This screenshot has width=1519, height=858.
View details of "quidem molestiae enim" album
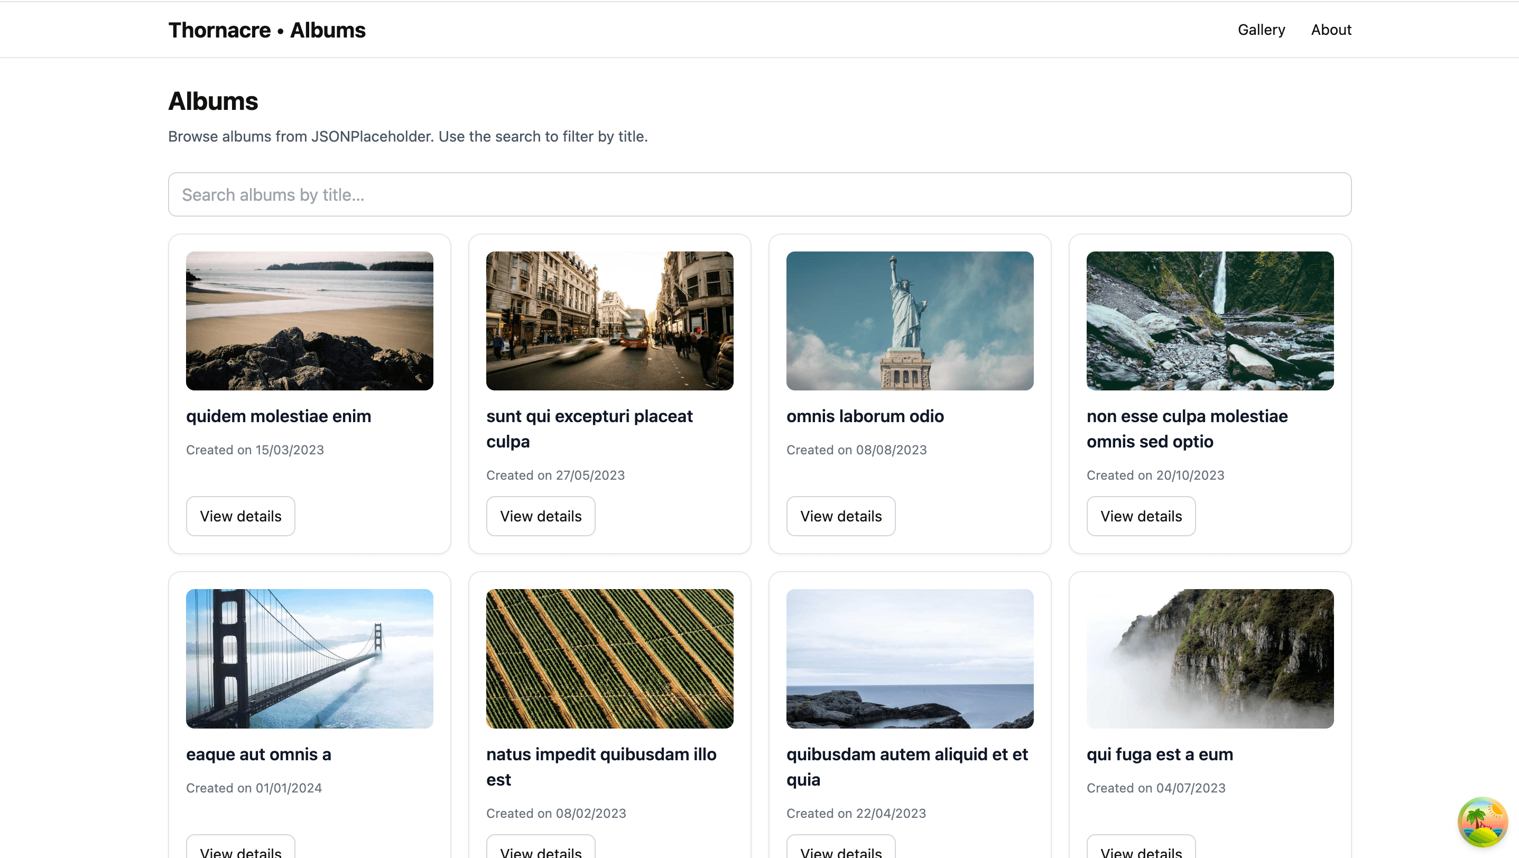point(240,516)
